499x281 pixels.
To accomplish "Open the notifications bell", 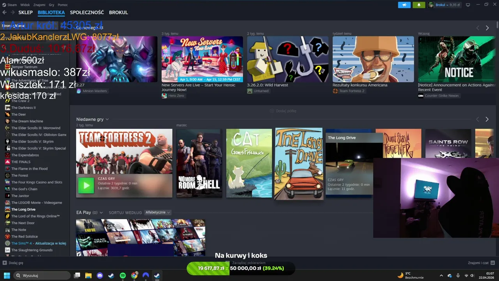I will tap(419, 5).
